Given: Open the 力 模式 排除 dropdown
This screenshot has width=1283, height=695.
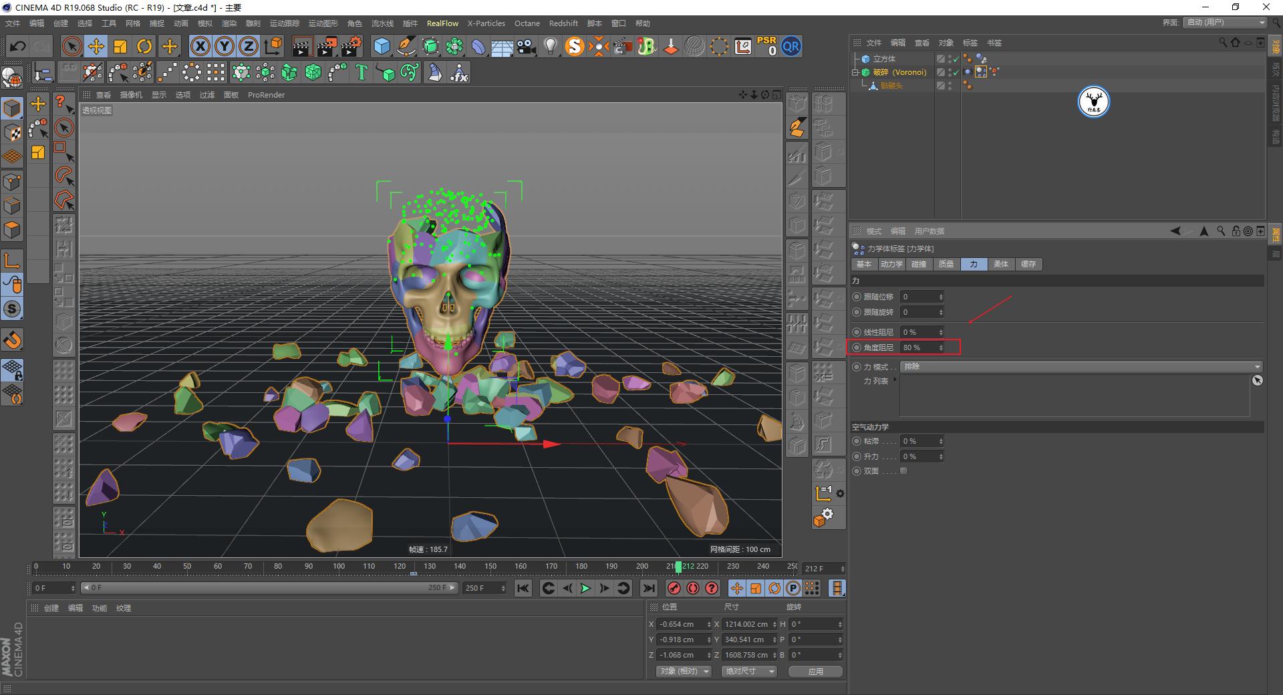Looking at the screenshot, I should pyautogui.click(x=1081, y=366).
